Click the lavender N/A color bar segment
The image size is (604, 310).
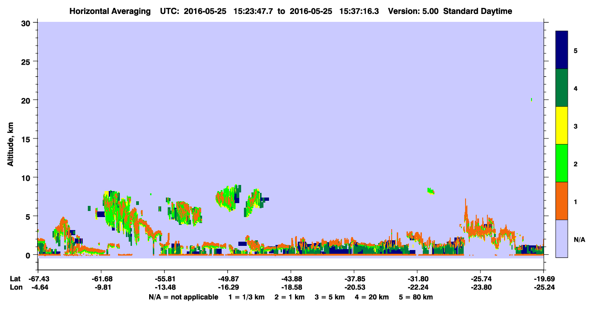(562, 238)
